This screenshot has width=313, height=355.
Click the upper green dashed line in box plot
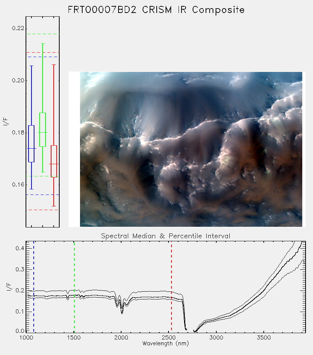(43, 34)
